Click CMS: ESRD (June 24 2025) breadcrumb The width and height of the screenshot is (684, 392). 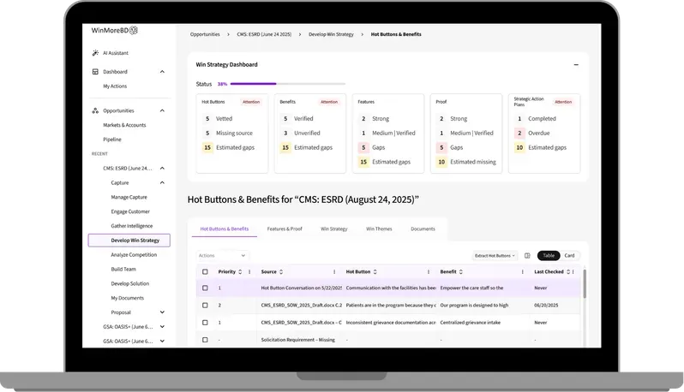(264, 34)
